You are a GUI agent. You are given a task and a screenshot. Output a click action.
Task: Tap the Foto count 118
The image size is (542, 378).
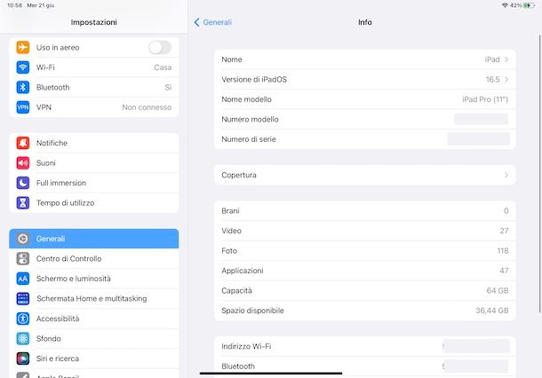point(503,251)
